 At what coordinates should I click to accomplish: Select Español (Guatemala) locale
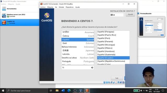pos(113,55)
